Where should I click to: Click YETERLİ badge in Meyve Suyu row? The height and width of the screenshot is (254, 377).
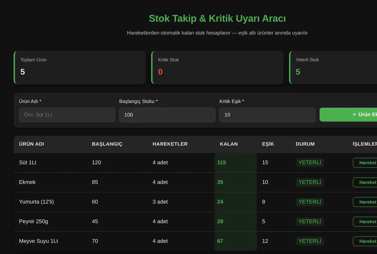click(310, 241)
